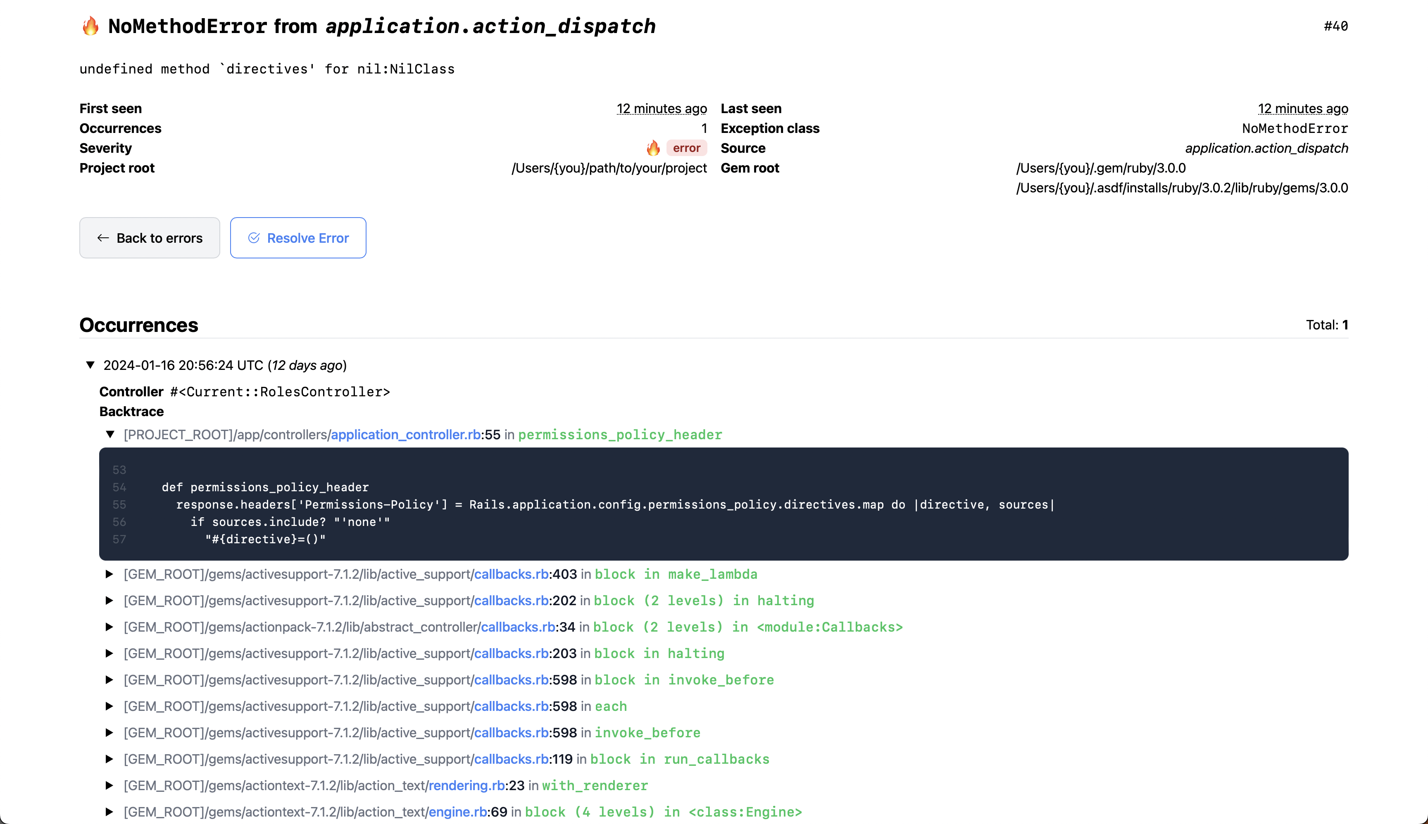The image size is (1428, 824).
Task: Expand the callbacks.rb:403 make_lambda frame
Action: [x=109, y=574]
